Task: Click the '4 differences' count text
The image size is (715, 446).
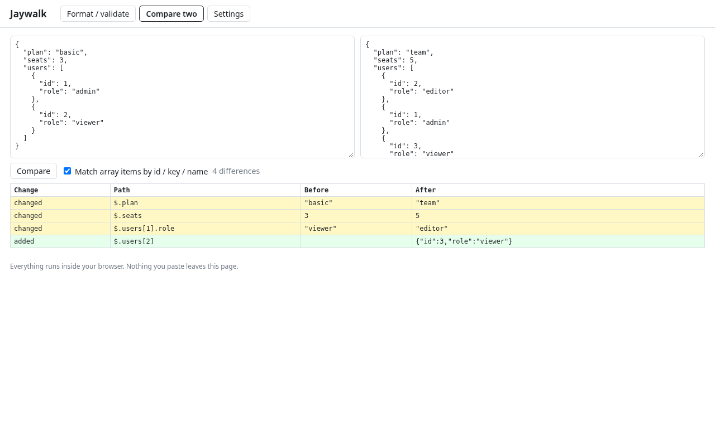Action: coord(236,171)
